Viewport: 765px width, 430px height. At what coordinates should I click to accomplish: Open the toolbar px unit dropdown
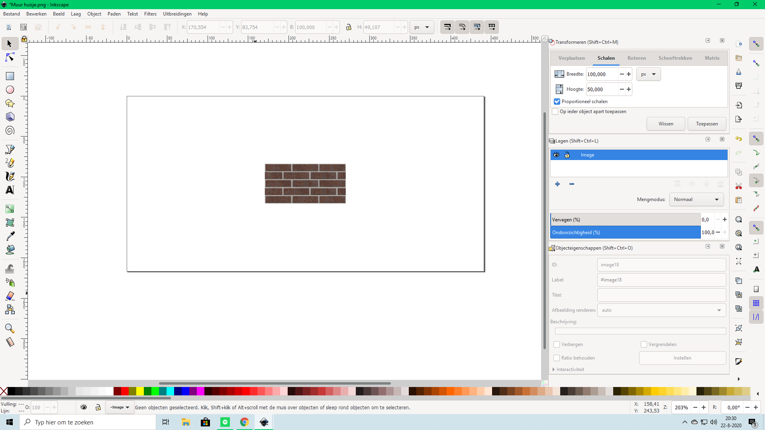(422, 27)
